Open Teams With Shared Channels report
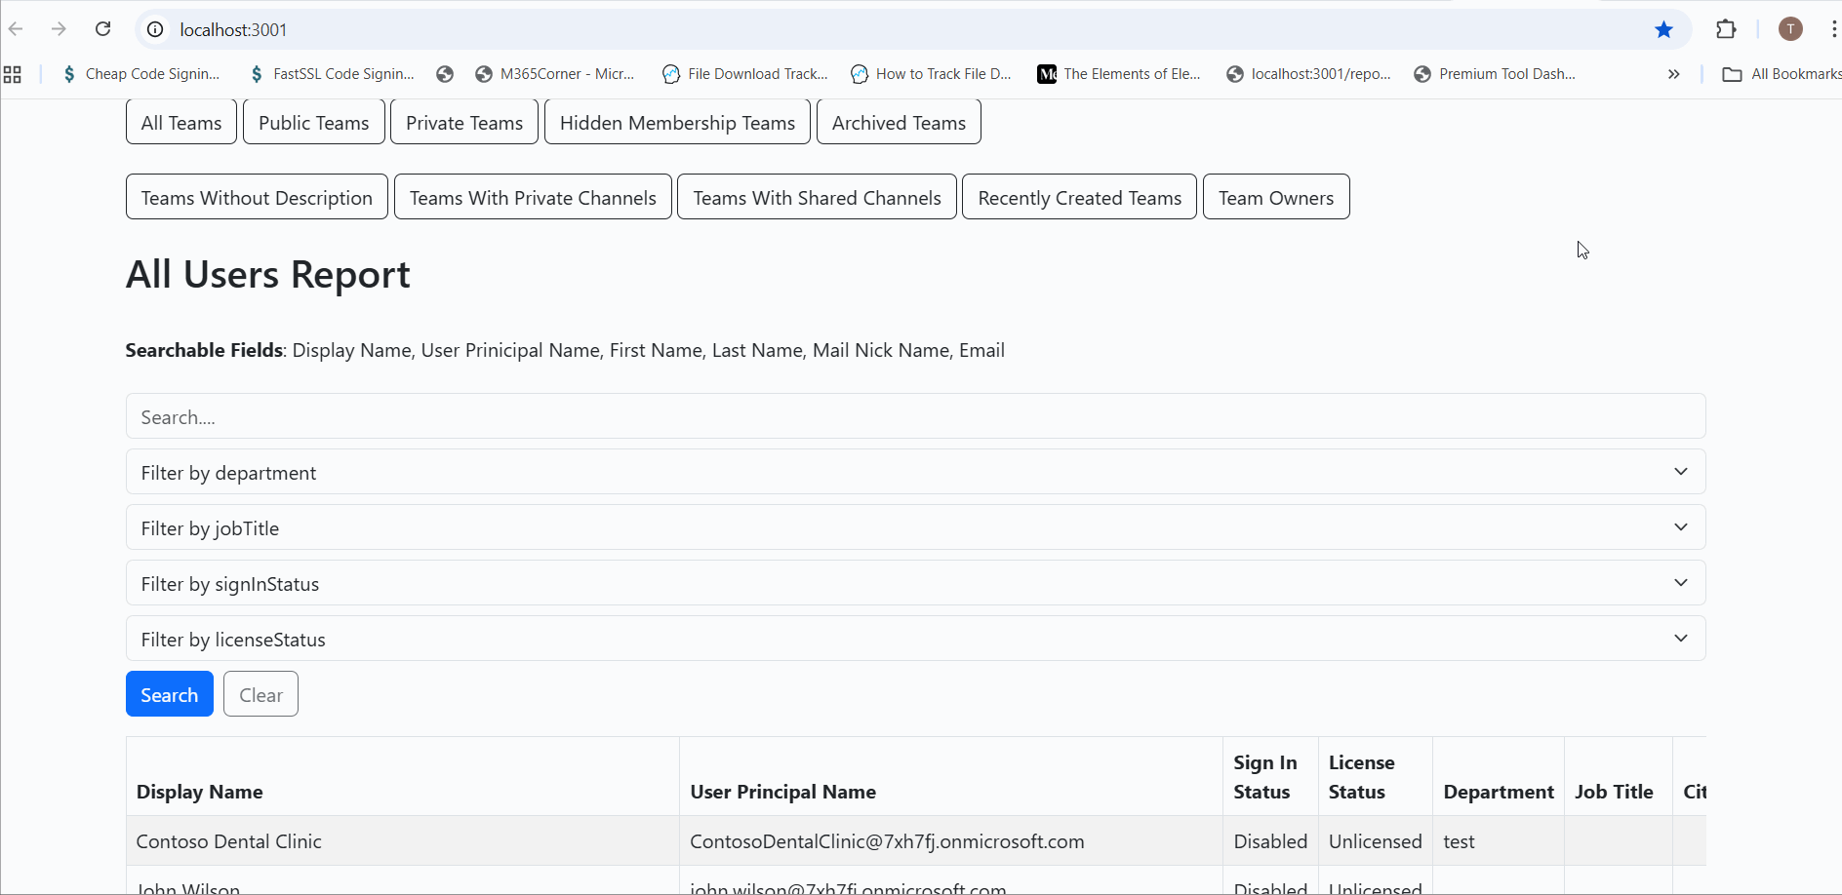The image size is (1842, 895). pyautogui.click(x=817, y=198)
